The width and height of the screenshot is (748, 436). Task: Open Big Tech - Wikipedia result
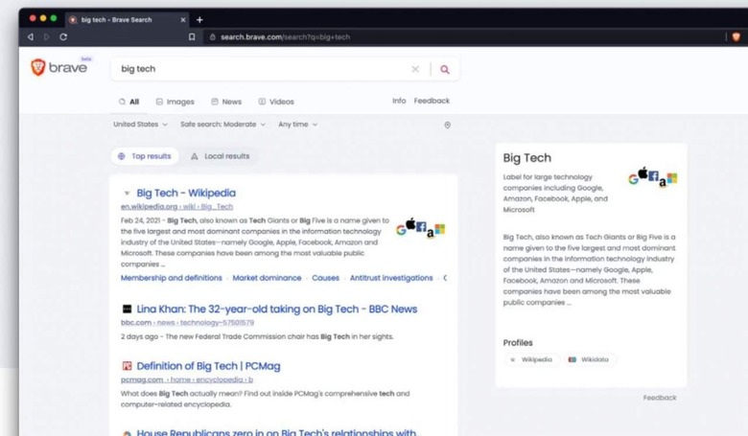coord(185,193)
